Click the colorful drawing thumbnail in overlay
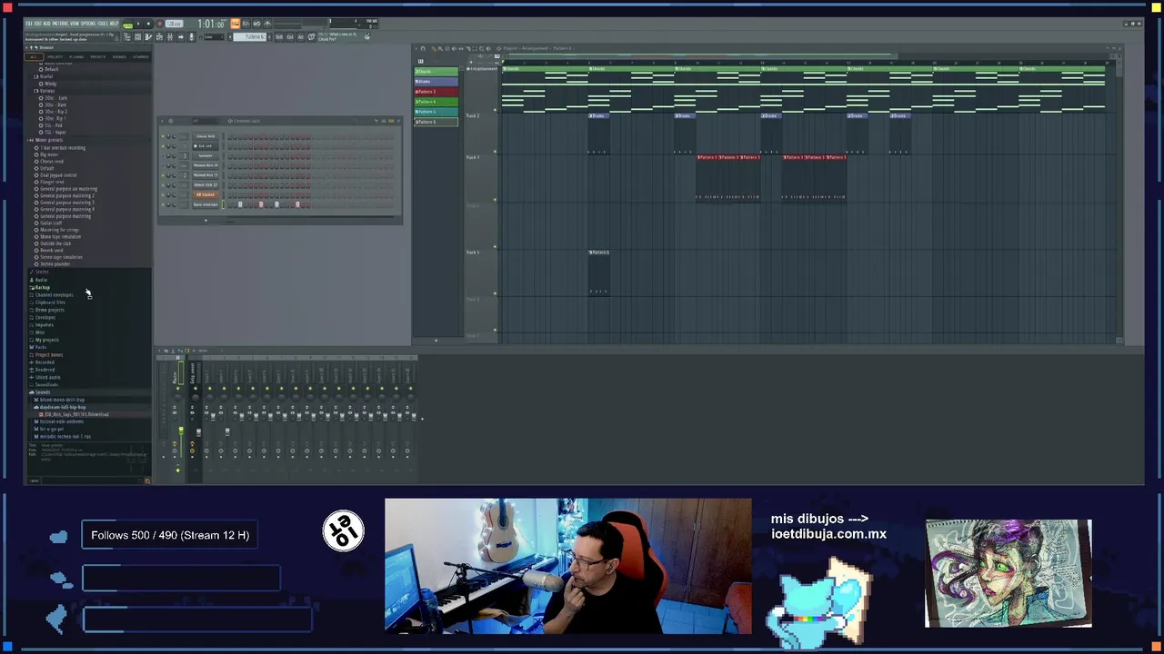Viewport: 1164px width, 654px height. click(1008, 573)
